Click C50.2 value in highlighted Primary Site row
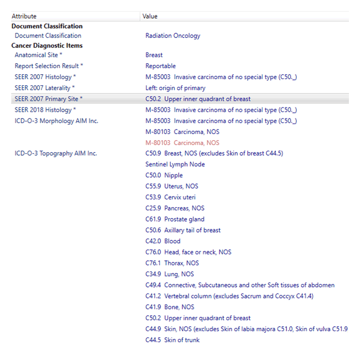The image size is (360, 360). (198, 99)
